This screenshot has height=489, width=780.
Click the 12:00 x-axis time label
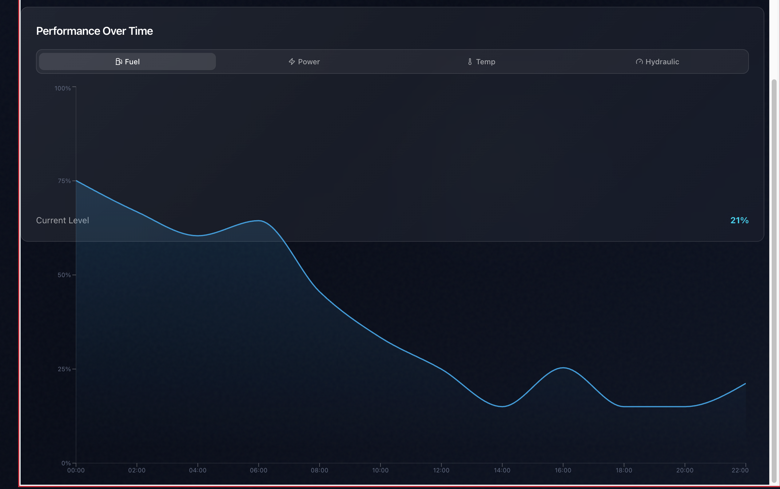441,470
